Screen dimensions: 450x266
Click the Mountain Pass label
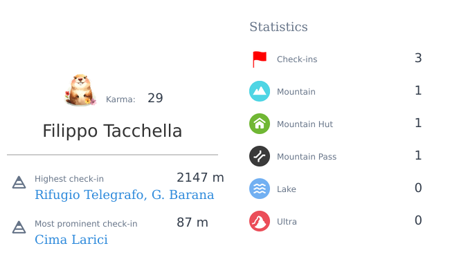307,157
